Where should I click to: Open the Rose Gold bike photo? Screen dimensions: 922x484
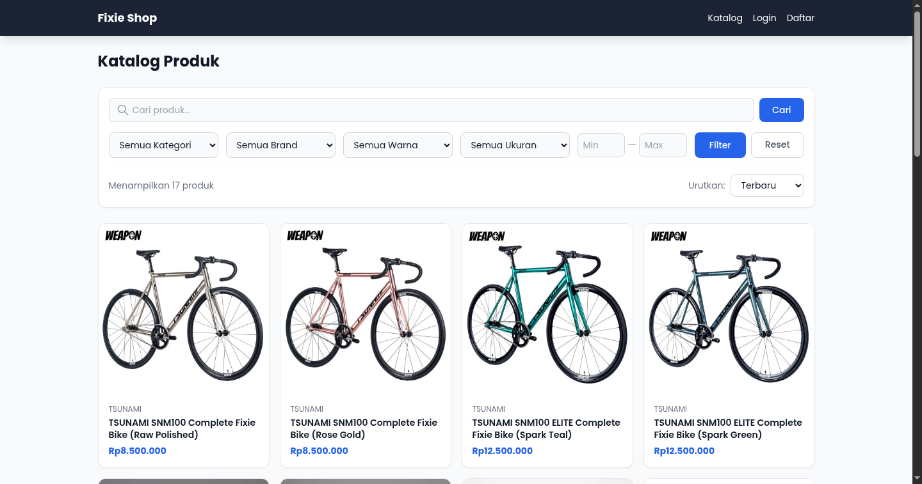point(365,309)
